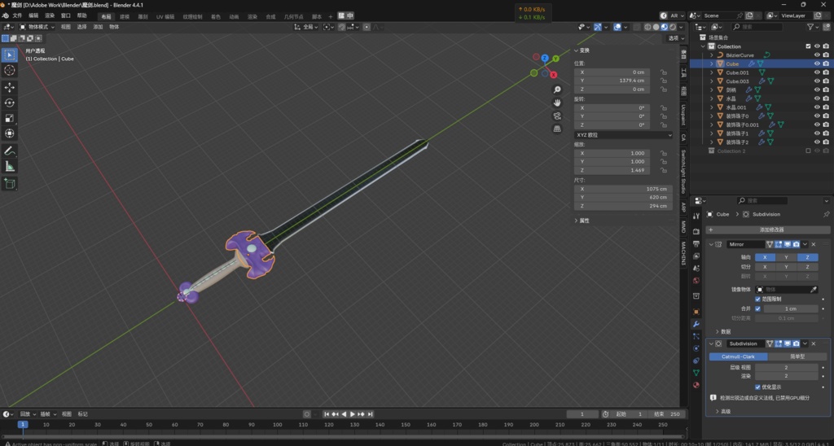This screenshot has height=446, width=834.
Task: Toggle the 优化显示 checkbox
Action: point(758,387)
